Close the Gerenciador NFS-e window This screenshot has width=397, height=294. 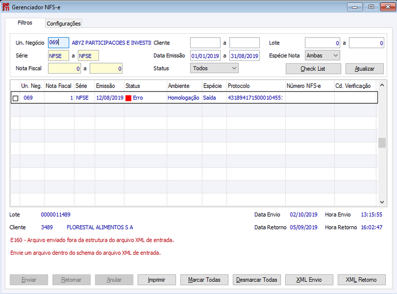point(388,7)
